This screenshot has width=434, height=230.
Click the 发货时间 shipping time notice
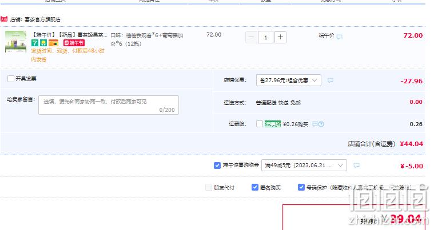[68, 55]
